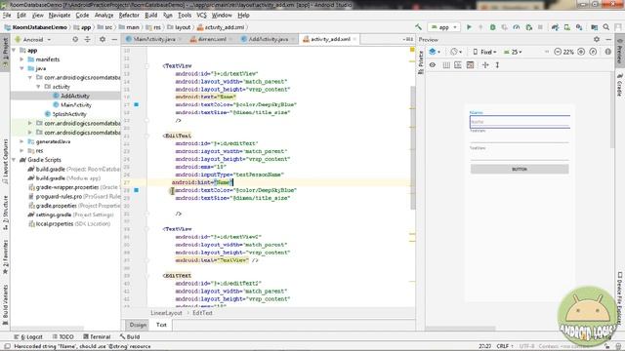Expand the generatedJava folder
Image resolution: width=625 pixels, height=351 pixels.
21,141
